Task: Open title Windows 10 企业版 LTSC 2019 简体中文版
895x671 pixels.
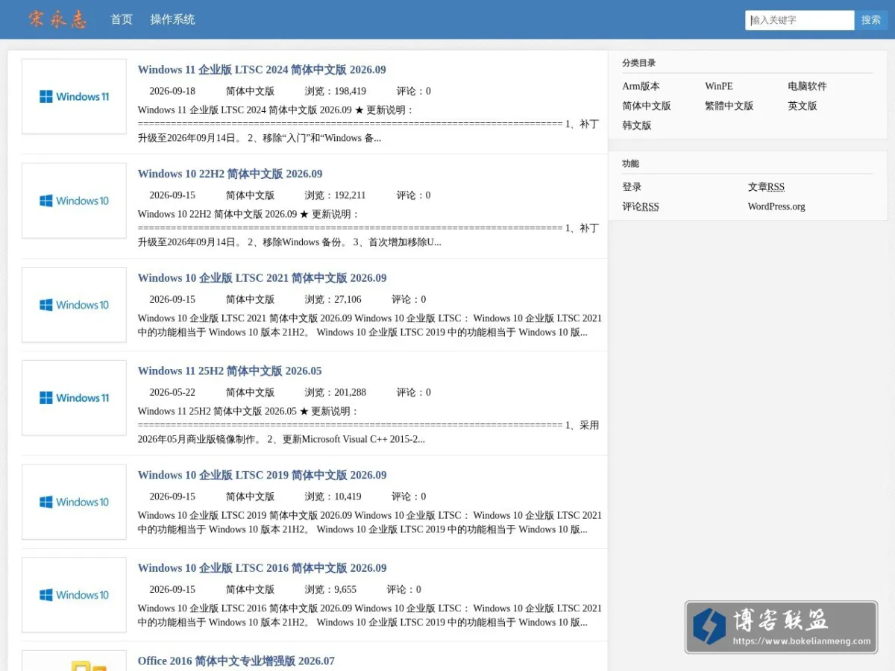Action: (x=263, y=475)
